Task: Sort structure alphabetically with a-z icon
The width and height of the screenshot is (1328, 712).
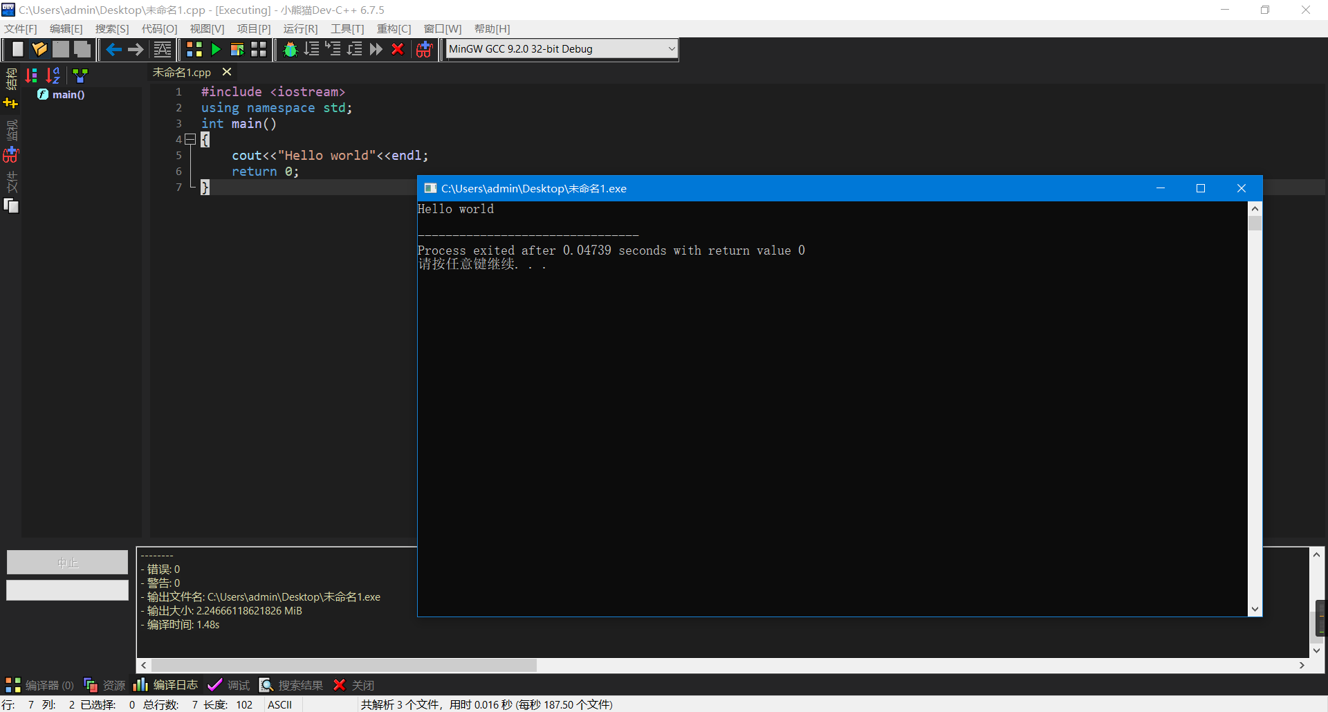Action: (53, 75)
